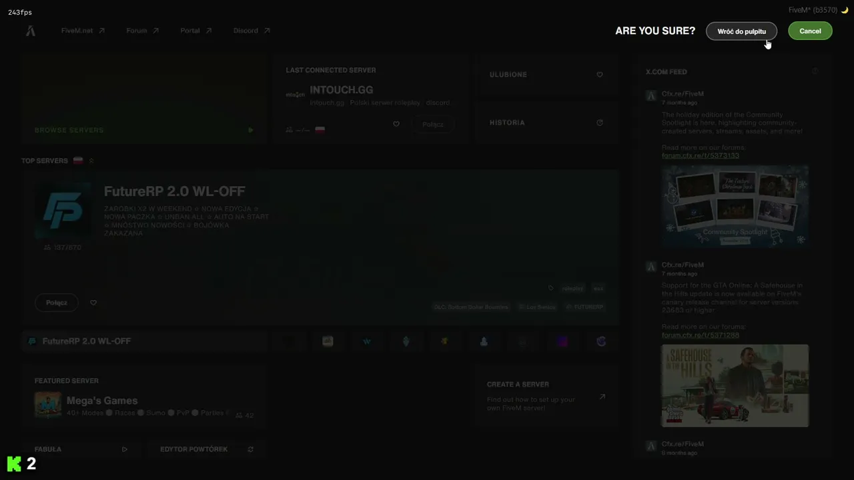Launch Fabuła story mode
Image resolution: width=854 pixels, height=480 pixels.
[81, 449]
